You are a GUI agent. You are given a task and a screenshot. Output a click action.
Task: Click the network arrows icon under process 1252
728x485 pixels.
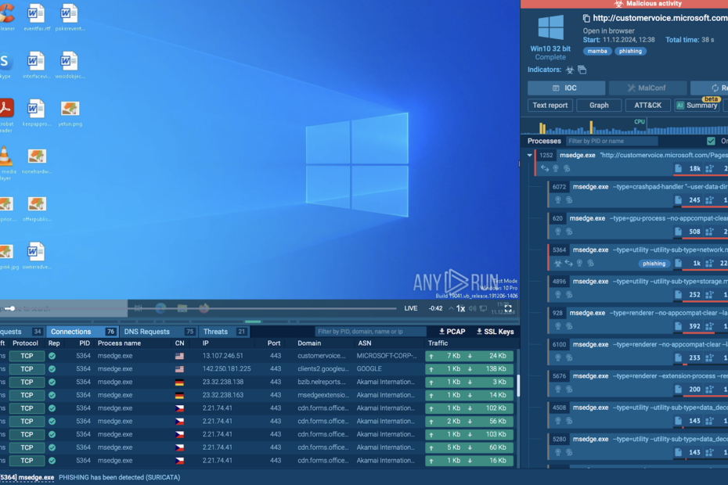[x=545, y=168]
